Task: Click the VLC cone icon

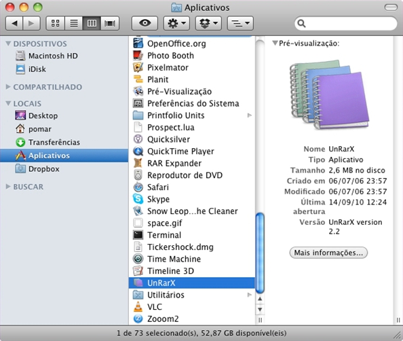Action: pos(138,307)
